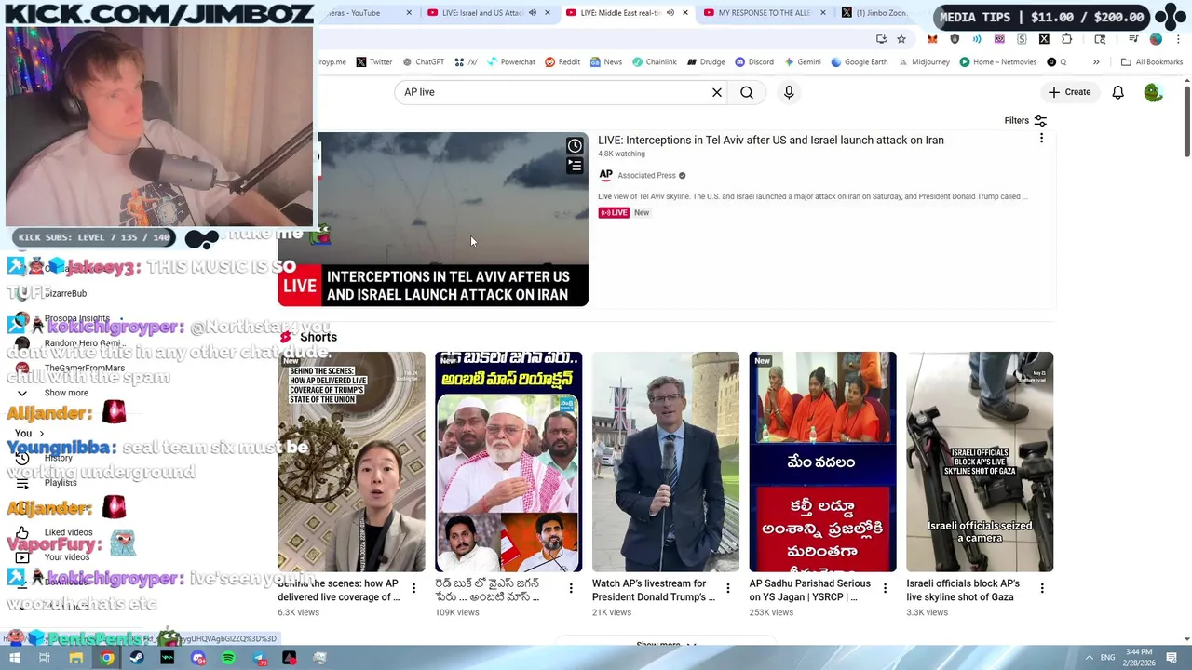Click Watch later clock on live video thumbnail
Viewport: 1192px width, 670px height.
tap(575, 146)
